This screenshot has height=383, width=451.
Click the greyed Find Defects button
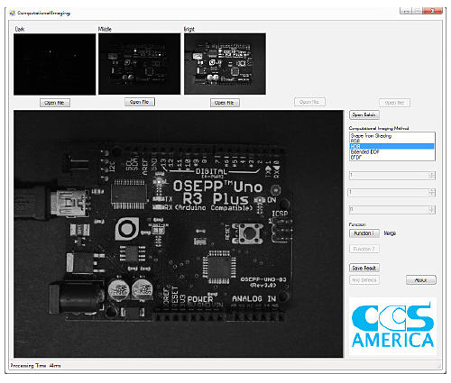364,280
